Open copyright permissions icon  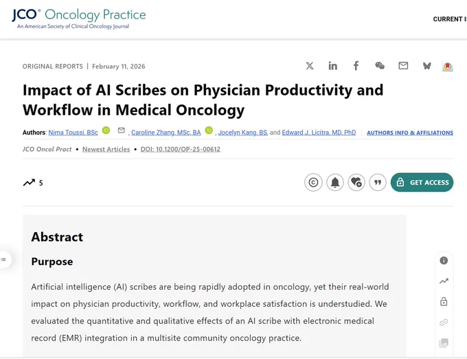(x=313, y=182)
